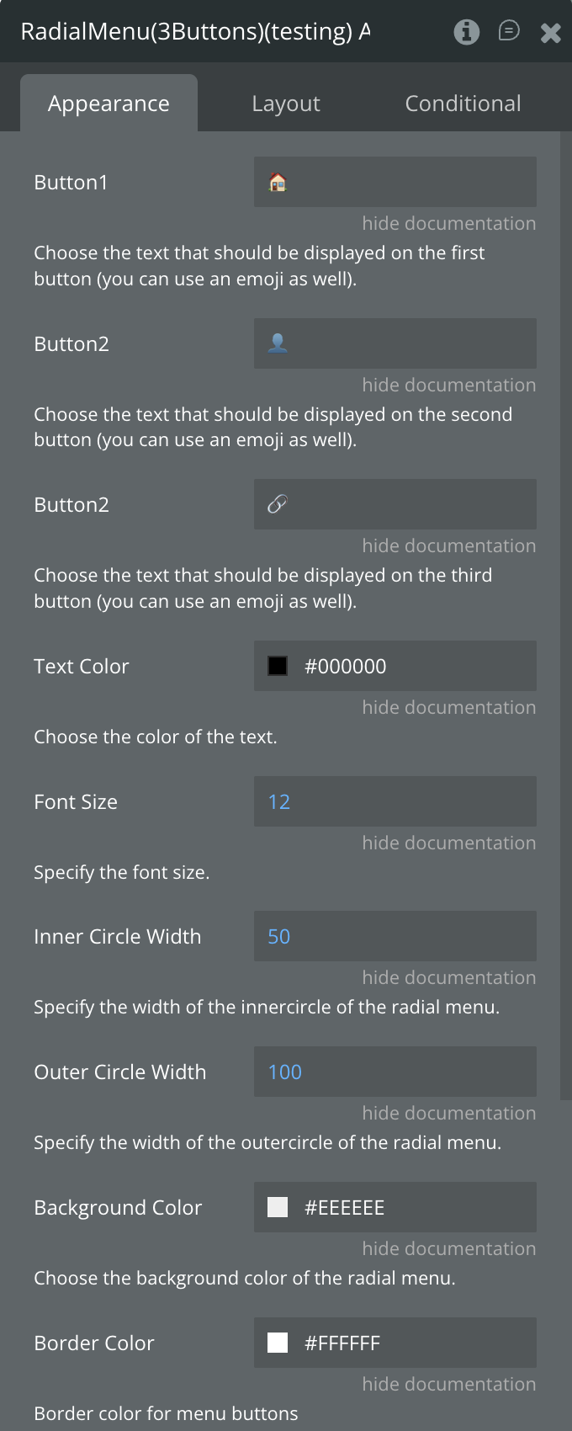Switch to the Layout tab

click(x=286, y=104)
